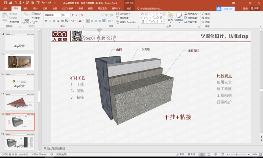Viewport: 263px width, 158px height.
Task: Open the Shape Fill (形状填充) dropdown
Action: tap(191, 14)
